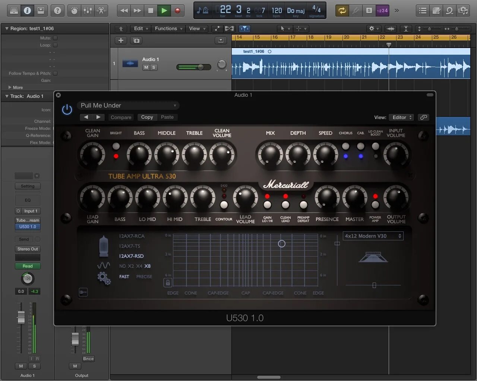Toggle the Region Loop checkbox
477x381 pixels.
click(55, 45)
